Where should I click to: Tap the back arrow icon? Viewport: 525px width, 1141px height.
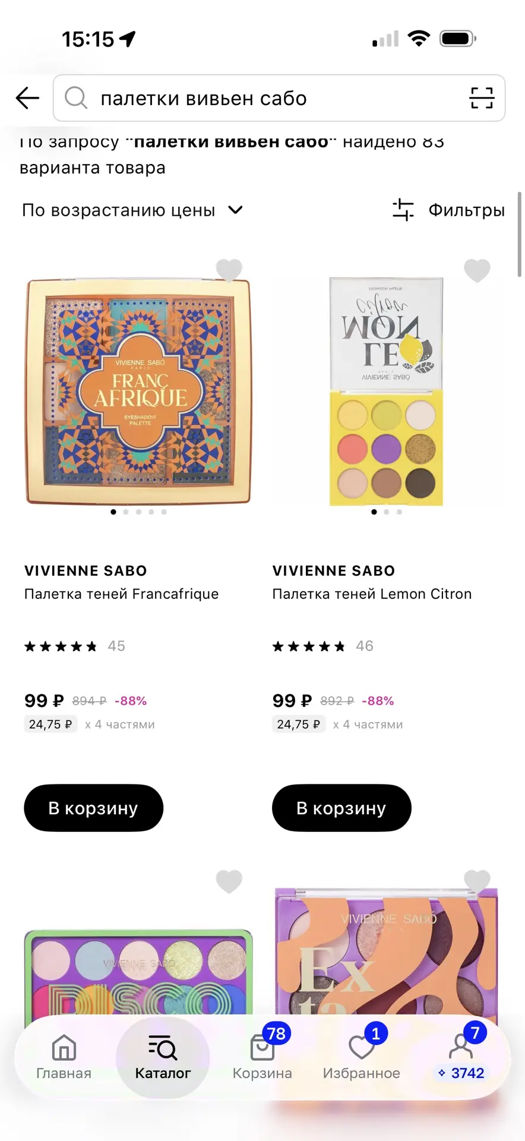click(x=27, y=98)
